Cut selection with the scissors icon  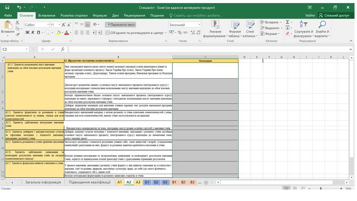click(17, 22)
